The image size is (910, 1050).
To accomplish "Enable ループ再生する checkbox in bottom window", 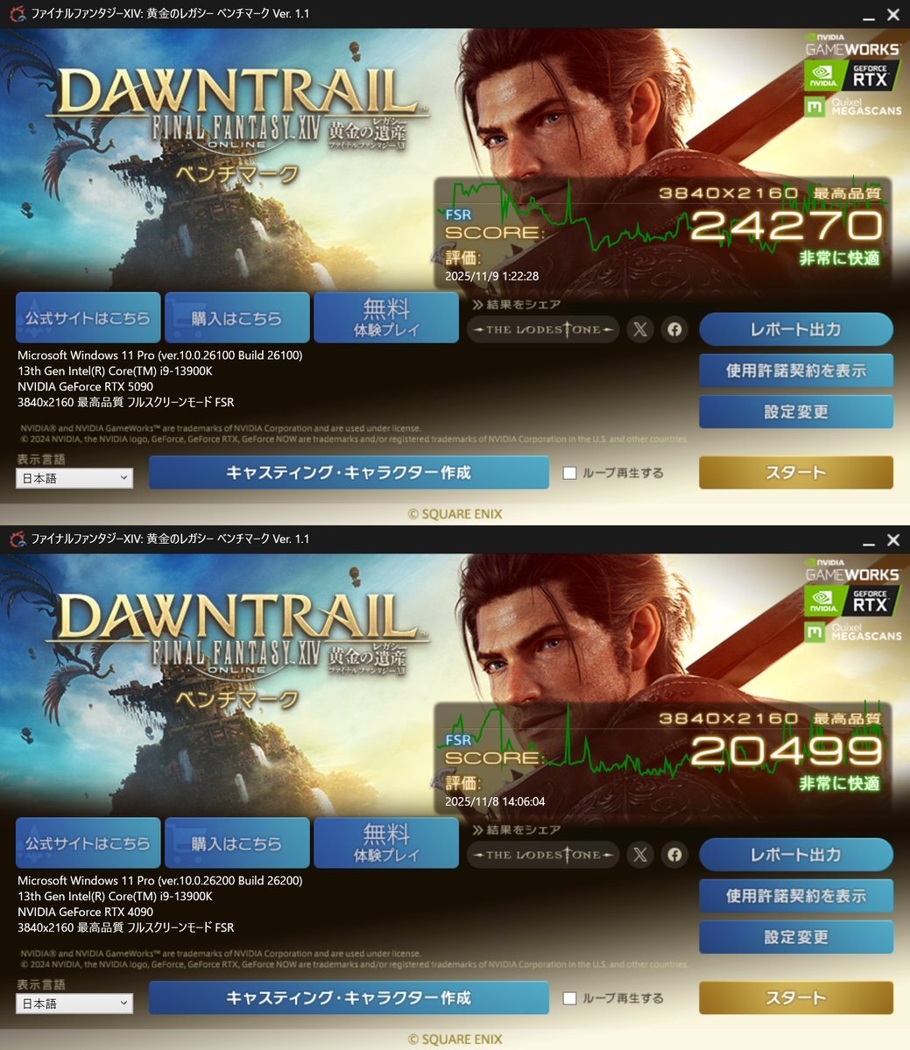I will tap(570, 997).
